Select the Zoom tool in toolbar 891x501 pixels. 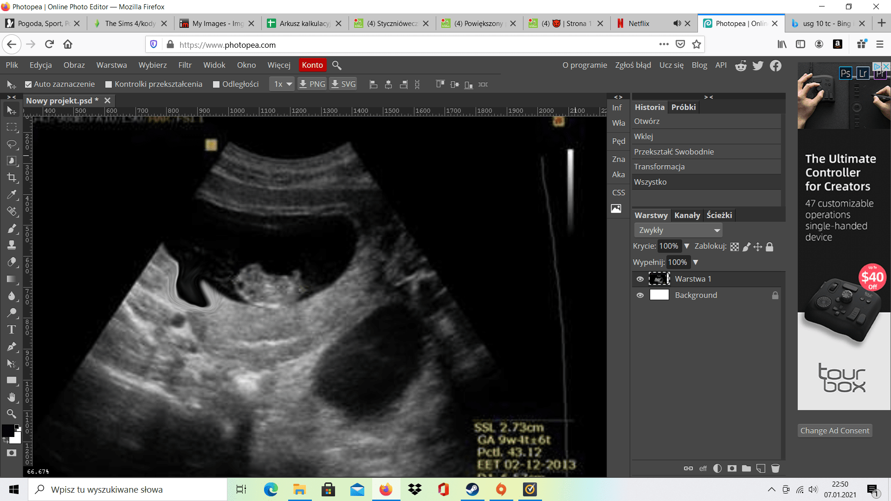[12, 414]
